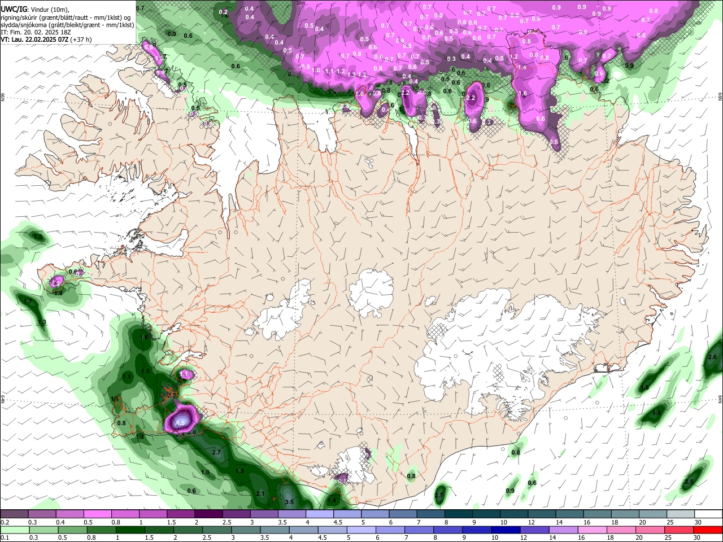The height and width of the screenshot is (542, 723).
Task: Click the upper legend swatch labeled 0.5
Action: click(x=97, y=514)
